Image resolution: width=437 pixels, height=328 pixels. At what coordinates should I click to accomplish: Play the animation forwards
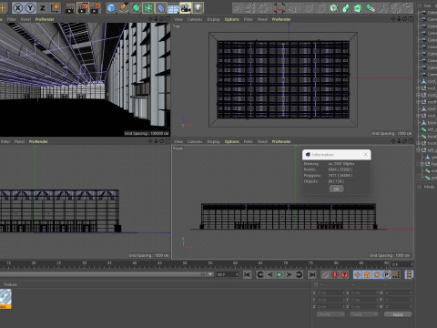pyautogui.click(x=279, y=275)
